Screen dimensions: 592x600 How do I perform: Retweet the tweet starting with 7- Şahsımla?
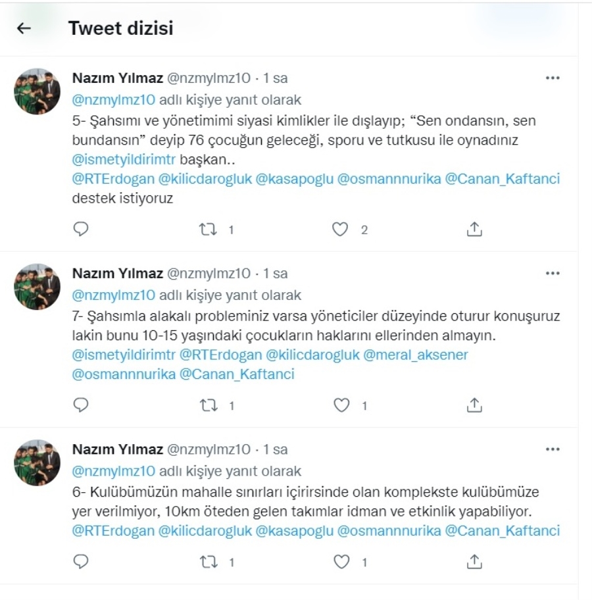pyautogui.click(x=209, y=406)
